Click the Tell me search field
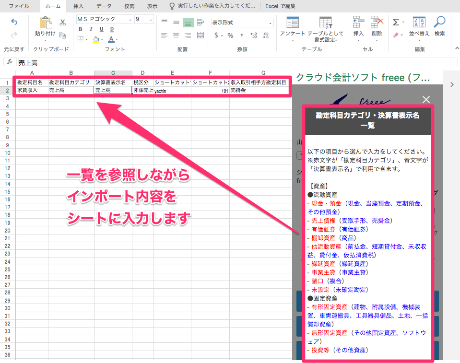This screenshot has width=460, height=363. (212, 6)
